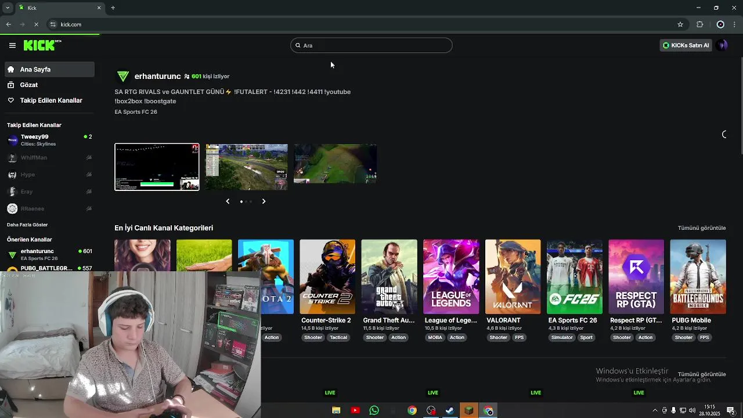Open YouTube from the taskbar
743x418 pixels.
pos(355,410)
